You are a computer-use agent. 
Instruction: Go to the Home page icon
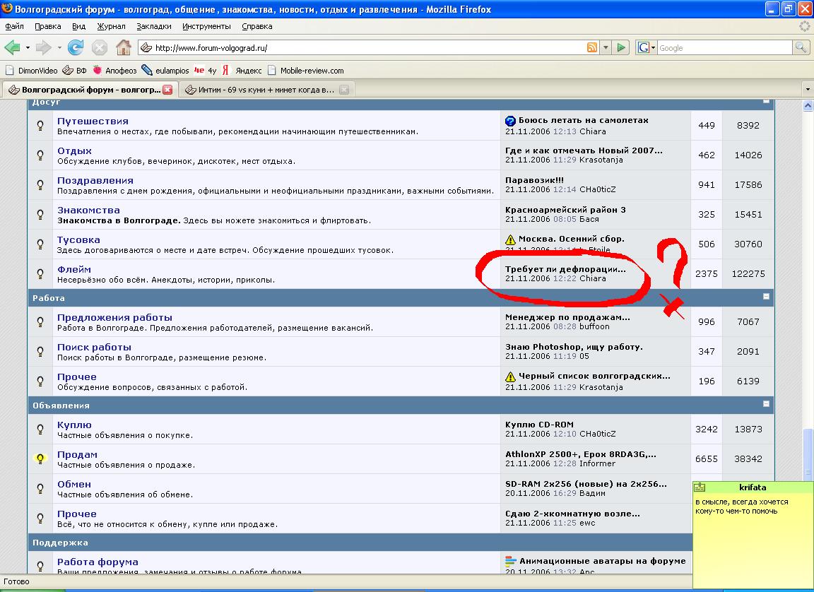124,47
